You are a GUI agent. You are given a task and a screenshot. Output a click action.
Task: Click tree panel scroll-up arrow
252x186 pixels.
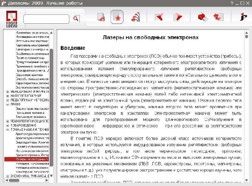pyautogui.click(x=51, y=33)
